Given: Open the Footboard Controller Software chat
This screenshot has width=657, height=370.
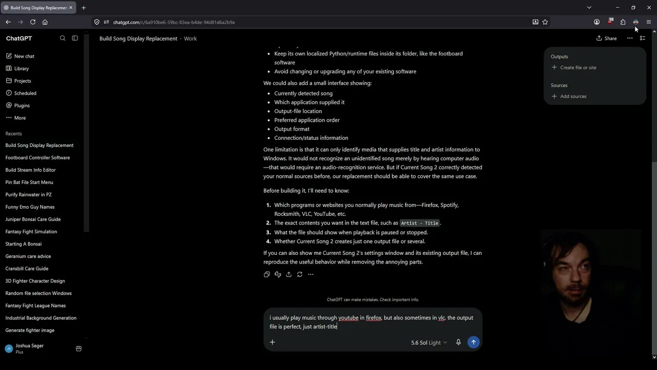Looking at the screenshot, I should pyautogui.click(x=37, y=158).
